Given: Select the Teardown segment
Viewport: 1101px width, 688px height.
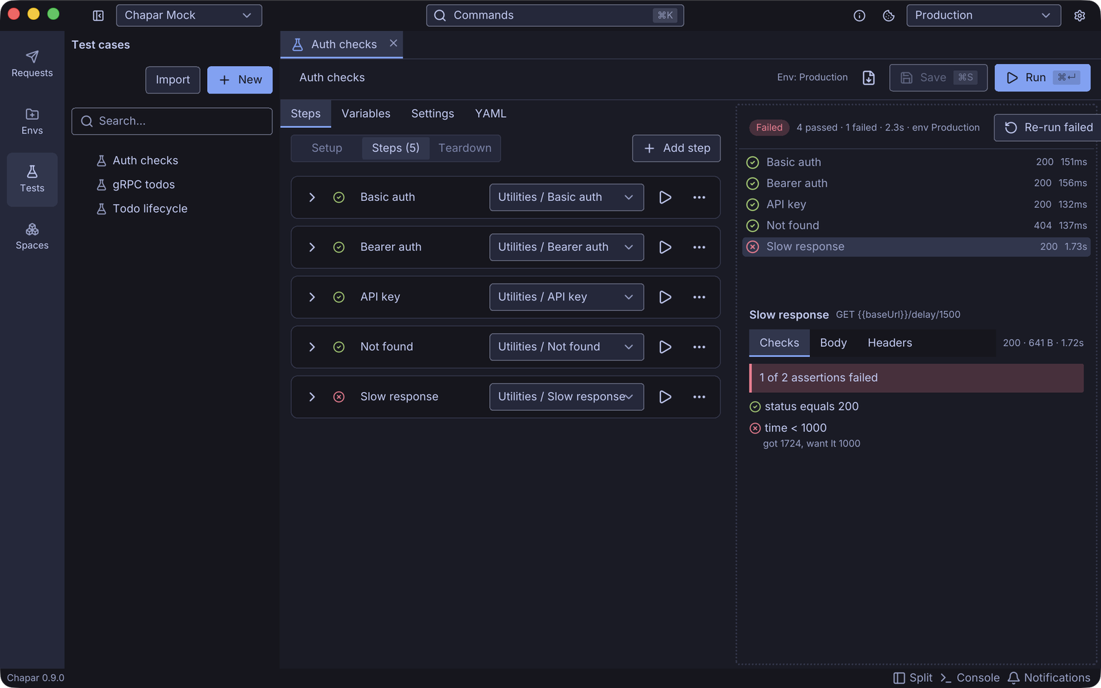Looking at the screenshot, I should [465, 148].
